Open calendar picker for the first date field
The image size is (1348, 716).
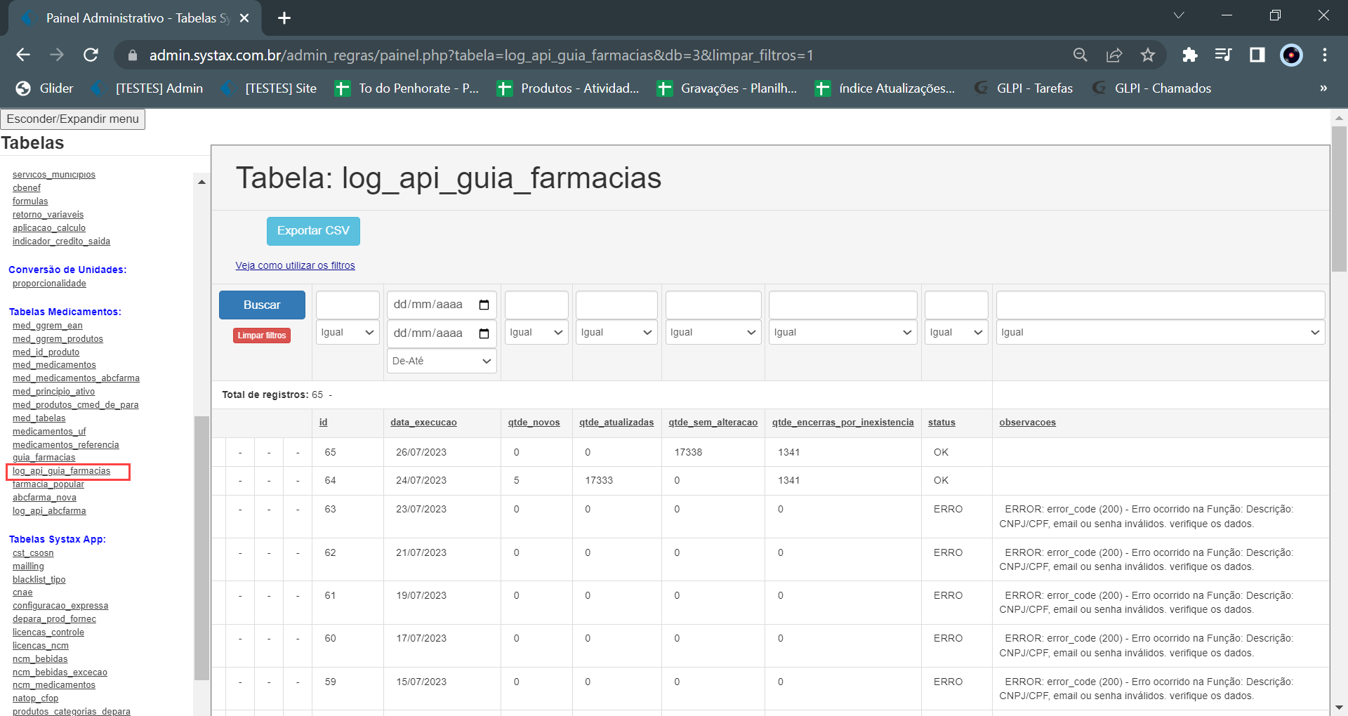pos(484,305)
